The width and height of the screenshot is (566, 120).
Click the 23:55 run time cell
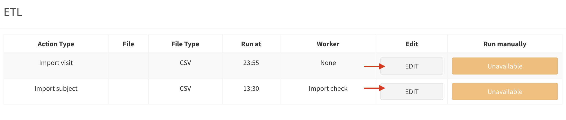(251, 63)
